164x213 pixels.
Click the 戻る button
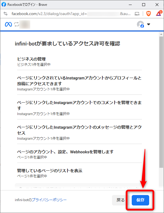point(120,200)
